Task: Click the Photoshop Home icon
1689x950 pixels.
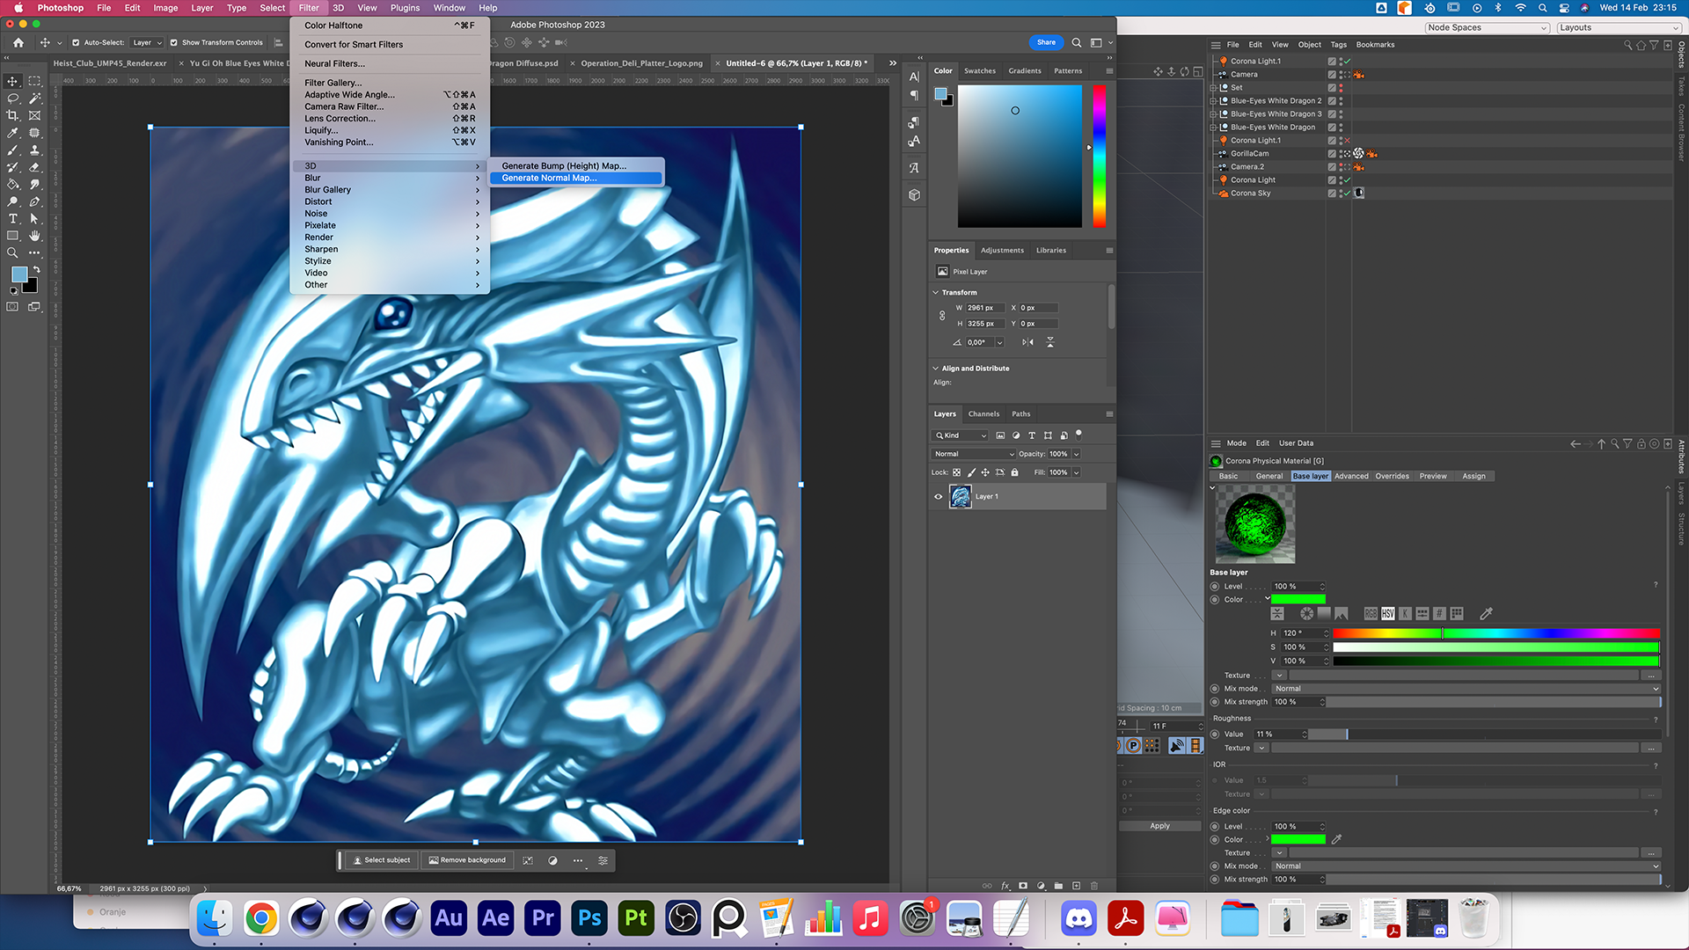Action: 18,42
